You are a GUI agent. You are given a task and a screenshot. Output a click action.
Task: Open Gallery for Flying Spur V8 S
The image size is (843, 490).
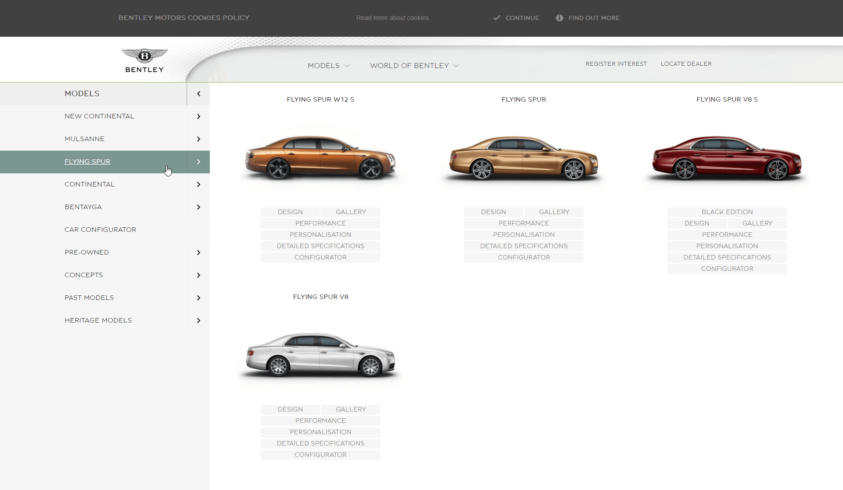[757, 223]
